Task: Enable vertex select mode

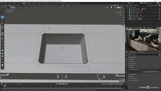Action: pos(11,8)
